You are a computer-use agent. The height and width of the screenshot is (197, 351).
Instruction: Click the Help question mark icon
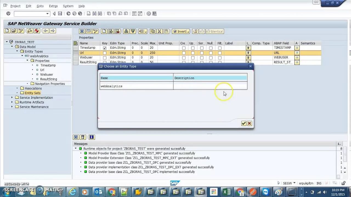[149, 13]
